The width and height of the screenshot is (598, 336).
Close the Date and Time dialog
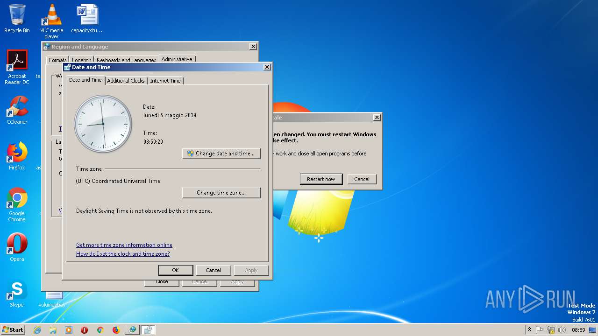267,67
